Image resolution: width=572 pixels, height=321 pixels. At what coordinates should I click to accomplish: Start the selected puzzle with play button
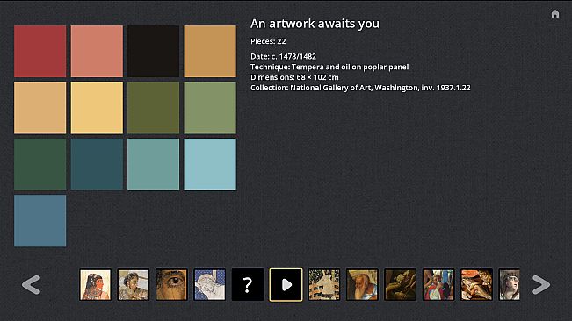pos(286,285)
